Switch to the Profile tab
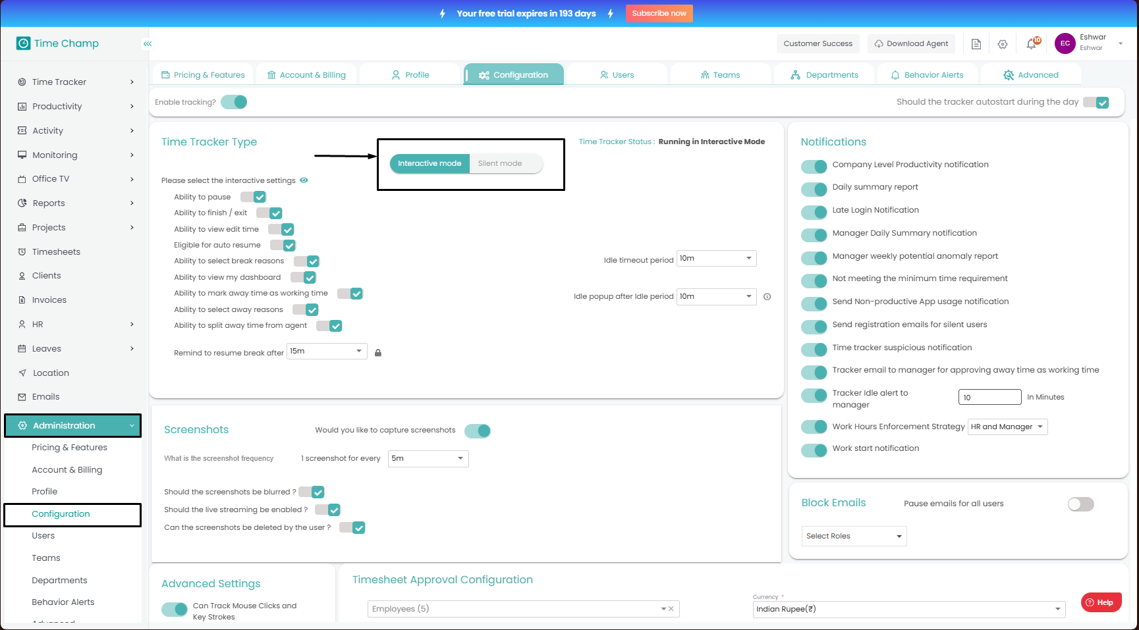The image size is (1139, 630). pos(410,75)
